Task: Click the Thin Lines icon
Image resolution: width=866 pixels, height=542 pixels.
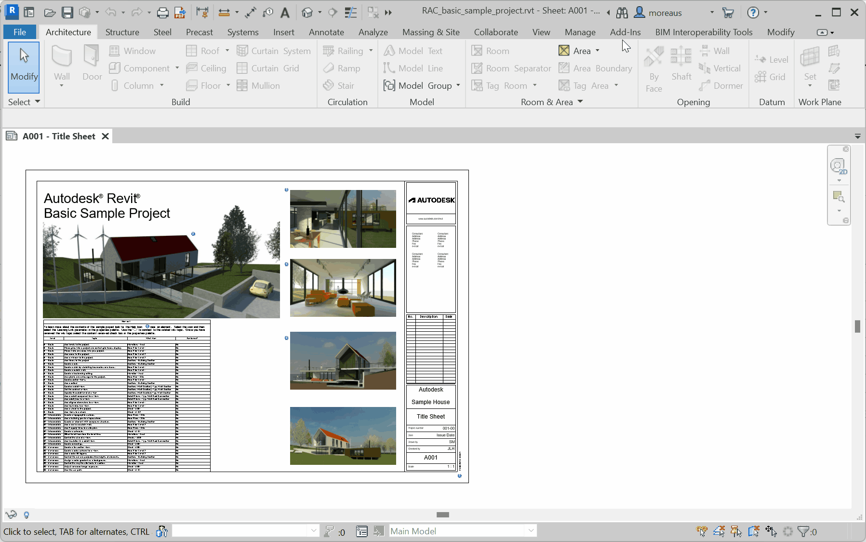Action: (351, 13)
